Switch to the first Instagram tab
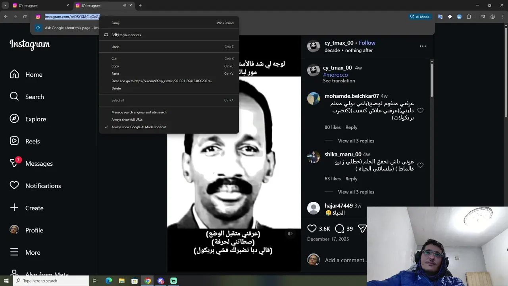This screenshot has width=508, height=286. [41, 6]
